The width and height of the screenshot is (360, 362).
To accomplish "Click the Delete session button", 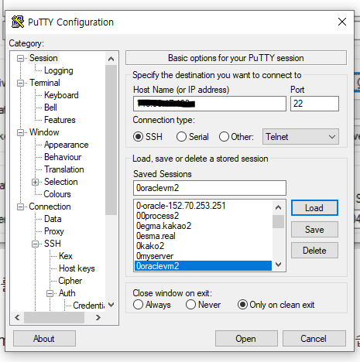I will coord(314,251).
